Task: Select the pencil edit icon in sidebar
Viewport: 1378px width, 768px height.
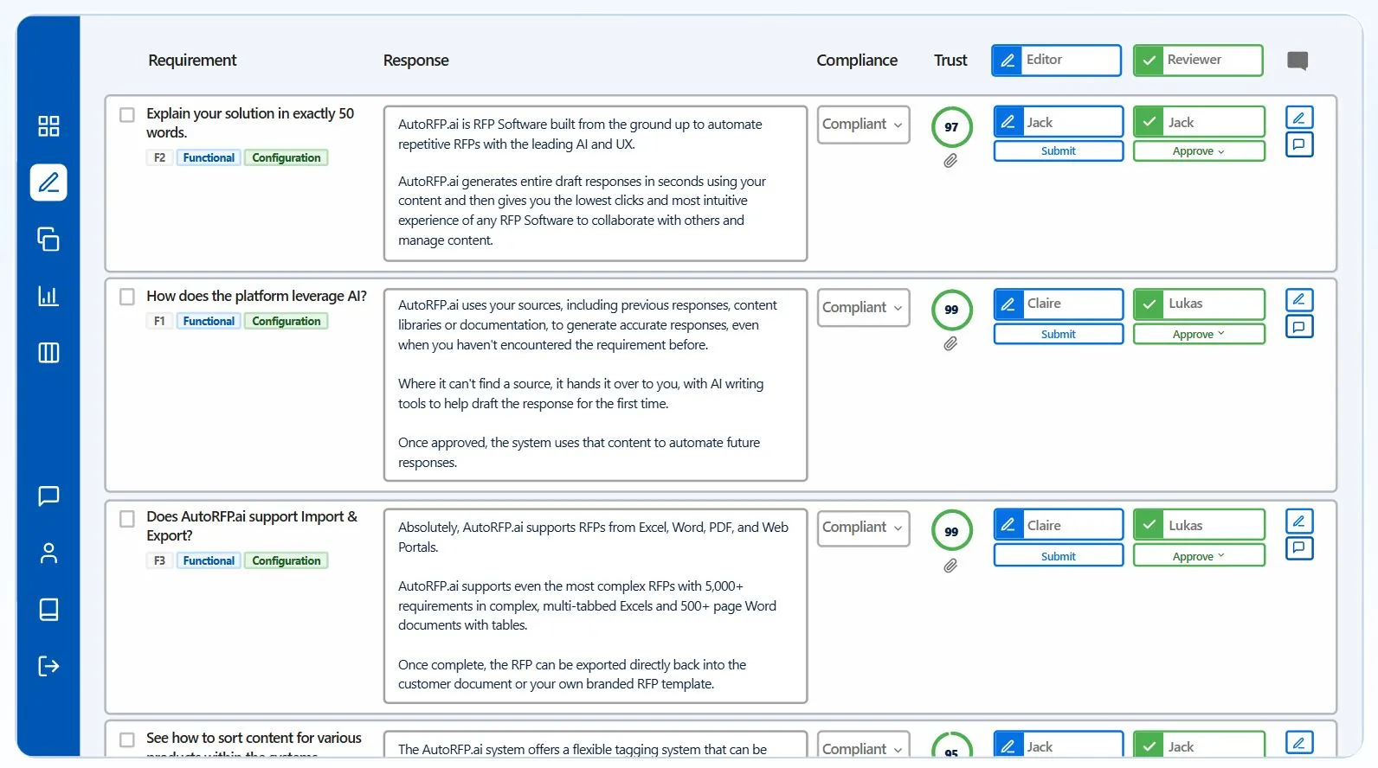Action: tap(48, 182)
